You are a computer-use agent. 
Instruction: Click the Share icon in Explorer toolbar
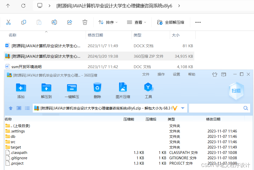point(69,22)
